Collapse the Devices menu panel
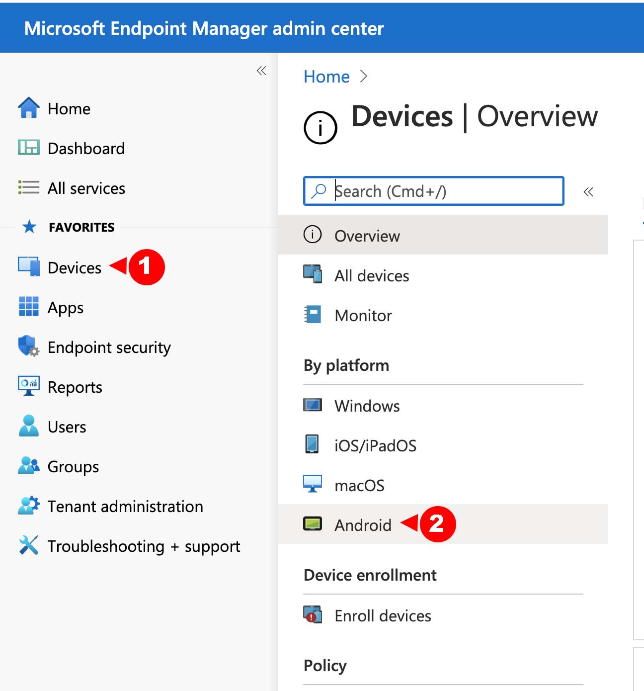The width and height of the screenshot is (644, 691). click(588, 192)
